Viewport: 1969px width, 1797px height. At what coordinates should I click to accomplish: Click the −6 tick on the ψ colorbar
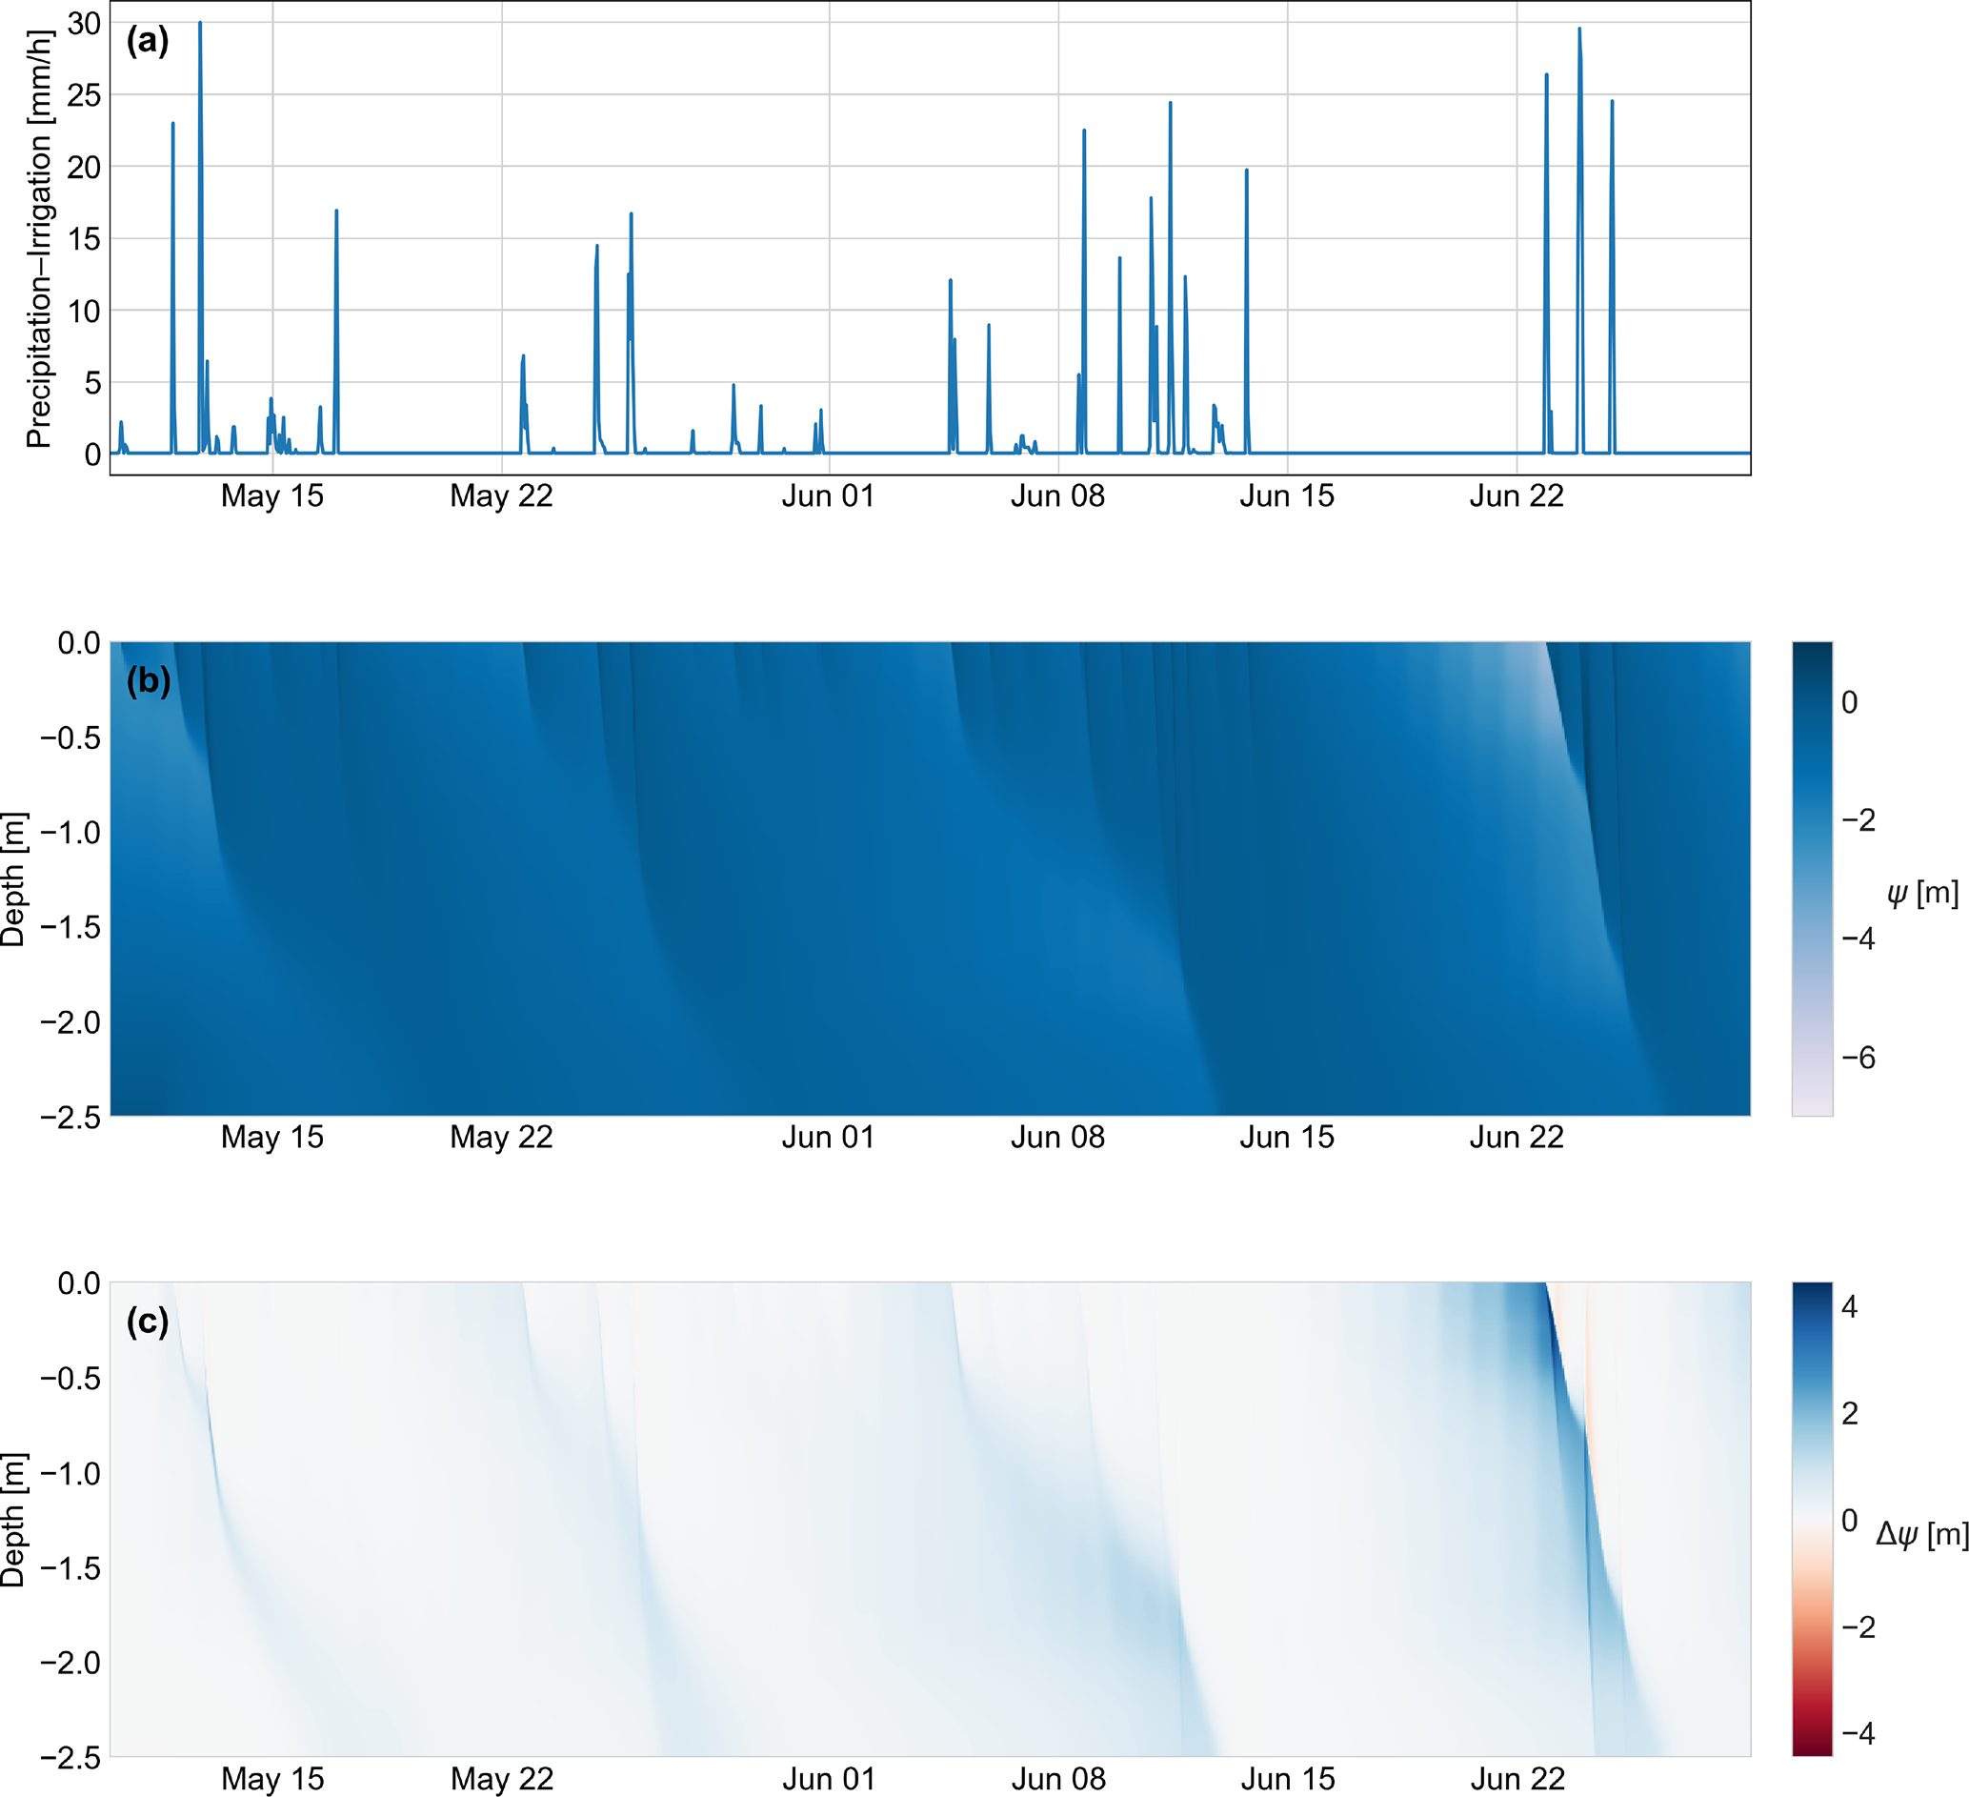[x=1858, y=1059]
